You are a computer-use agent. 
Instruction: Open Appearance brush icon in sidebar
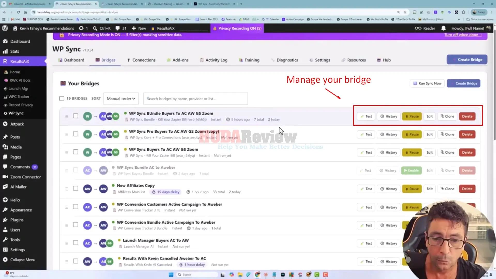[5, 210]
